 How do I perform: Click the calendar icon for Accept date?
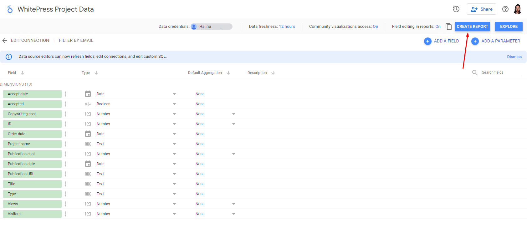click(x=88, y=94)
